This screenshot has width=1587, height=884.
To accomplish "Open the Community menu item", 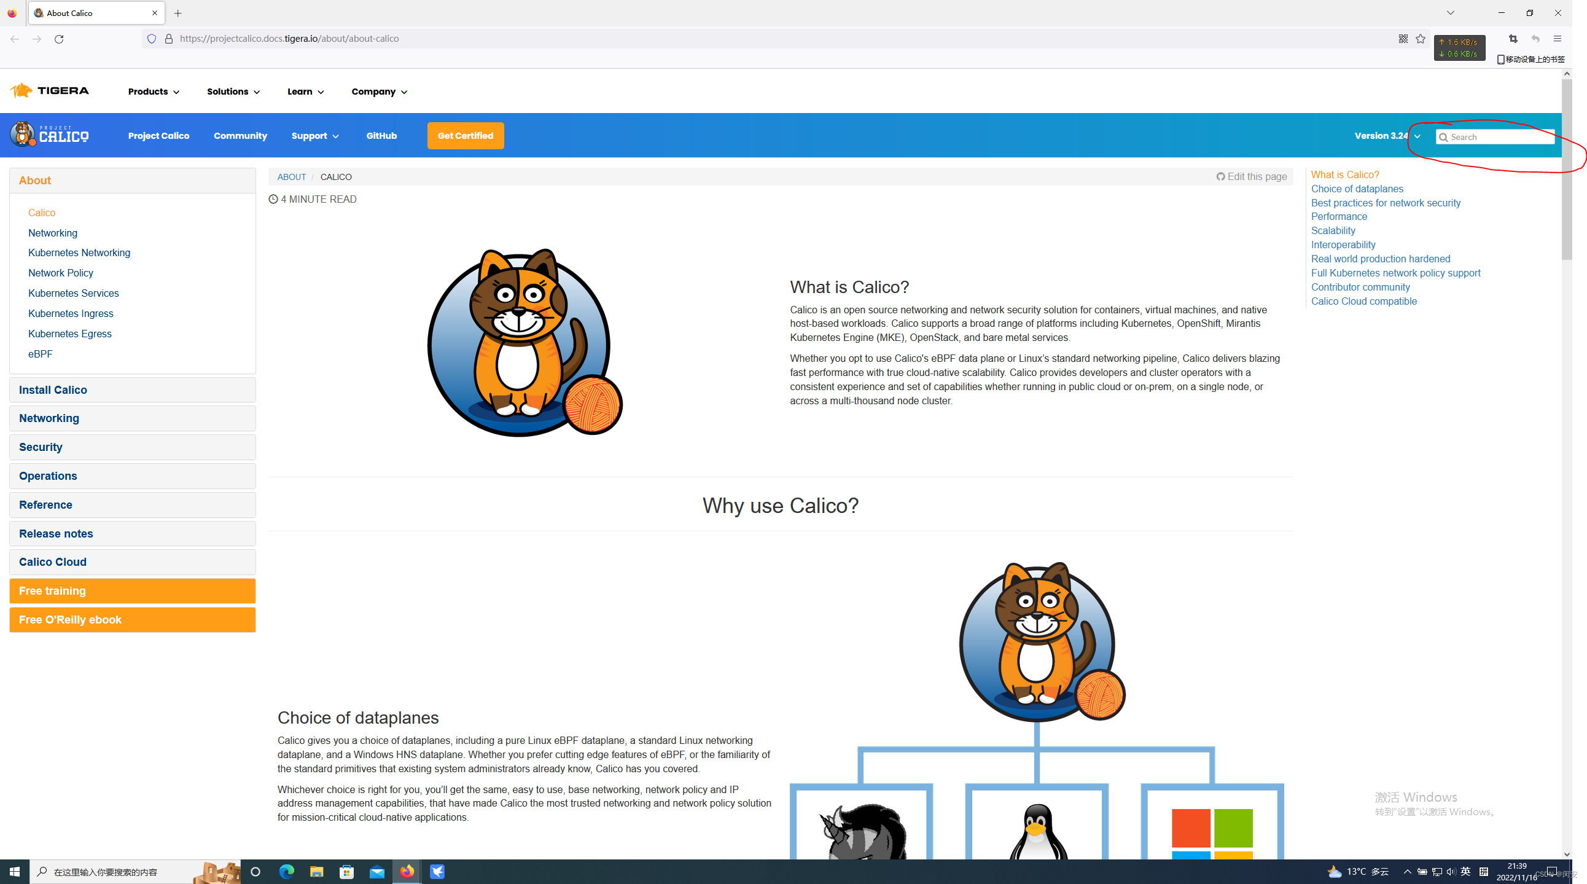I will 240,136.
